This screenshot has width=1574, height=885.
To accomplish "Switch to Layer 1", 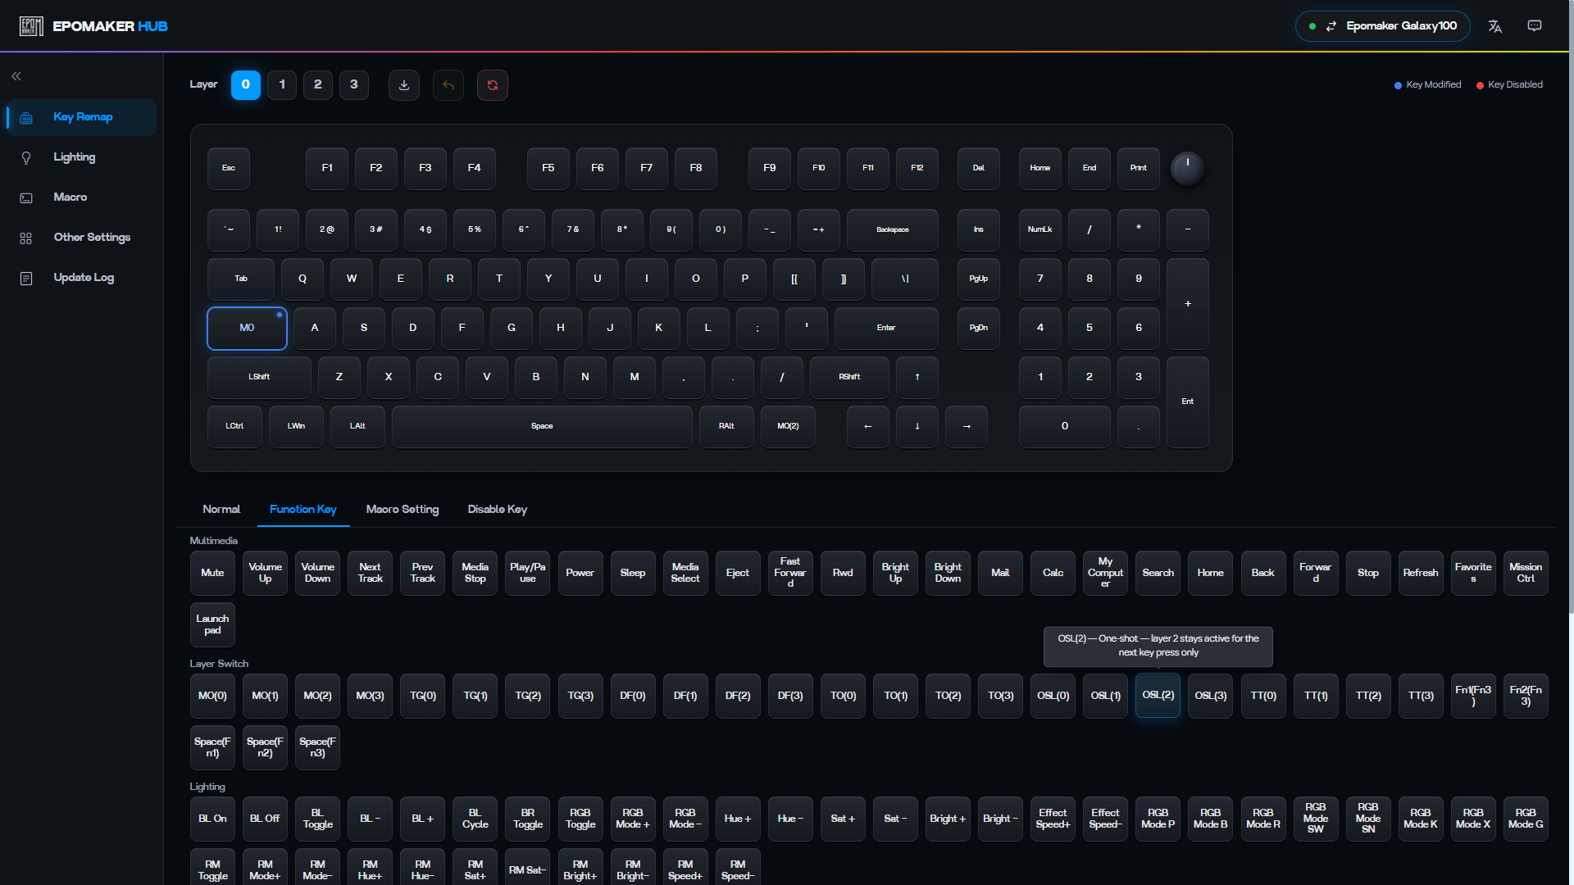I will coord(282,85).
